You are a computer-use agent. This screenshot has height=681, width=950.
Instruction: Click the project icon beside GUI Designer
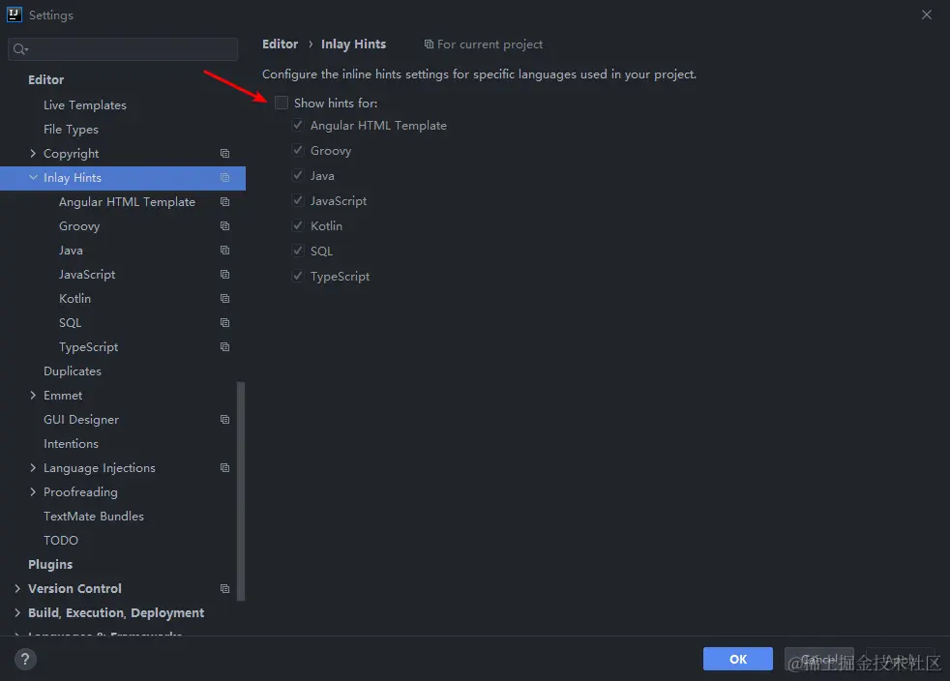[224, 420]
